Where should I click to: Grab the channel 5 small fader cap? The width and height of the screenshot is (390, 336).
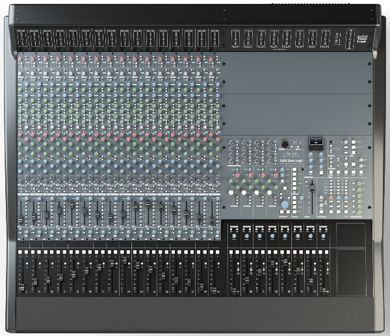pos(72,204)
